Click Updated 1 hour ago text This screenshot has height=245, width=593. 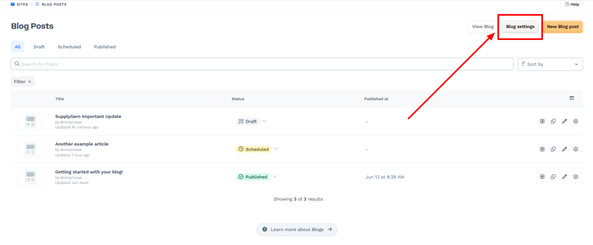tap(72, 155)
